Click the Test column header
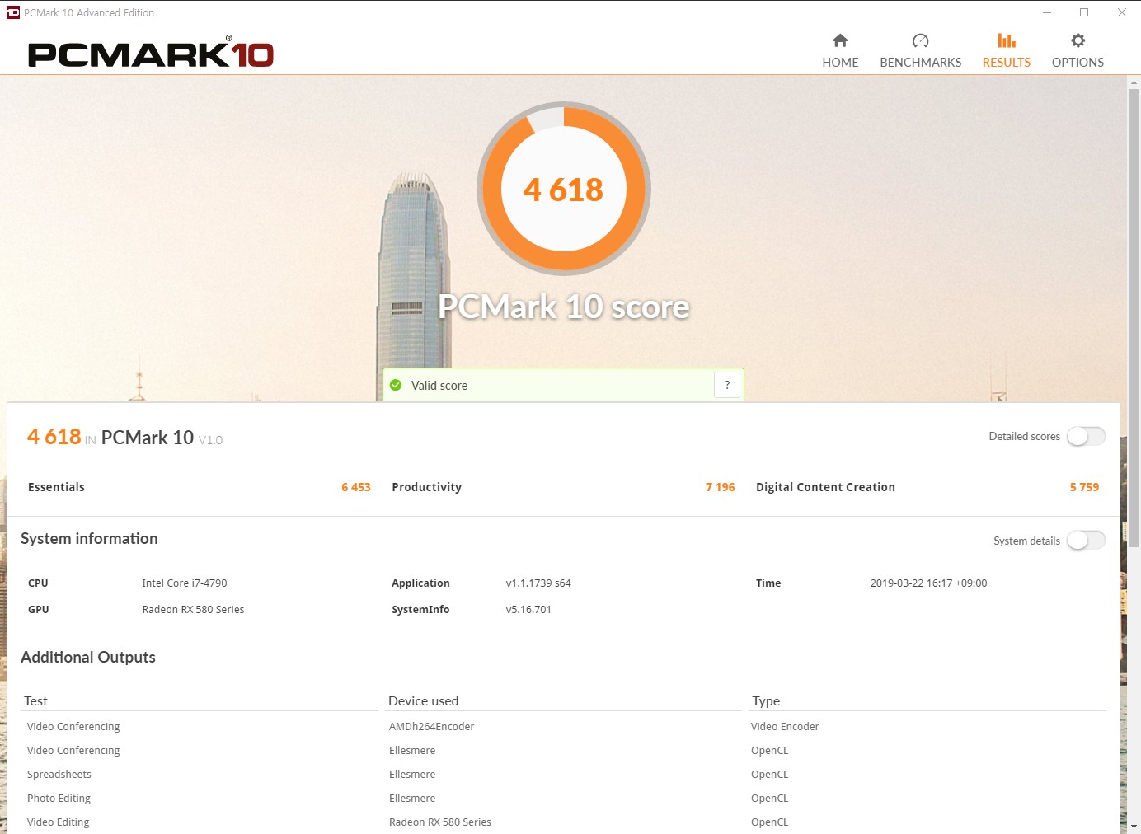This screenshot has width=1141, height=834. 35,700
